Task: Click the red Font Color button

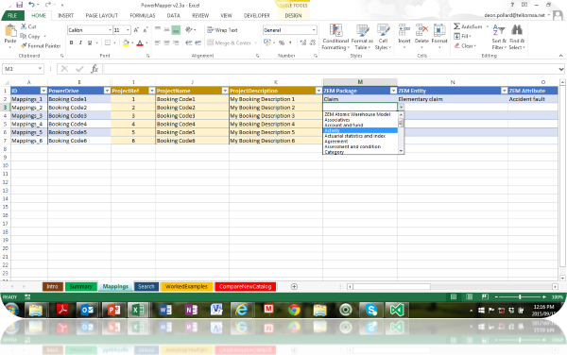Action: pos(140,42)
